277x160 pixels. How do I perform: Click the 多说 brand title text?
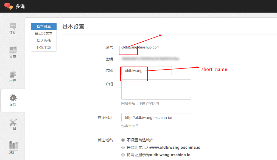pos(20,6)
